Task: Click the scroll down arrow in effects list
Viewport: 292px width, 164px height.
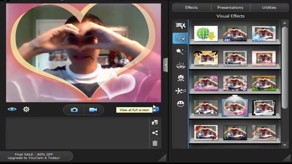Action: click(285, 145)
